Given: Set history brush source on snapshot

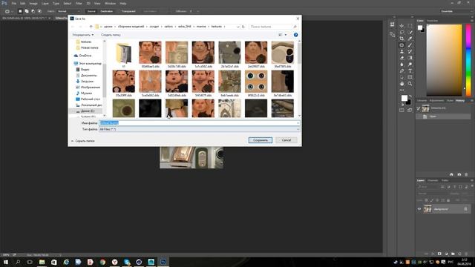Looking at the screenshot, I should pyautogui.click(x=419, y=108).
